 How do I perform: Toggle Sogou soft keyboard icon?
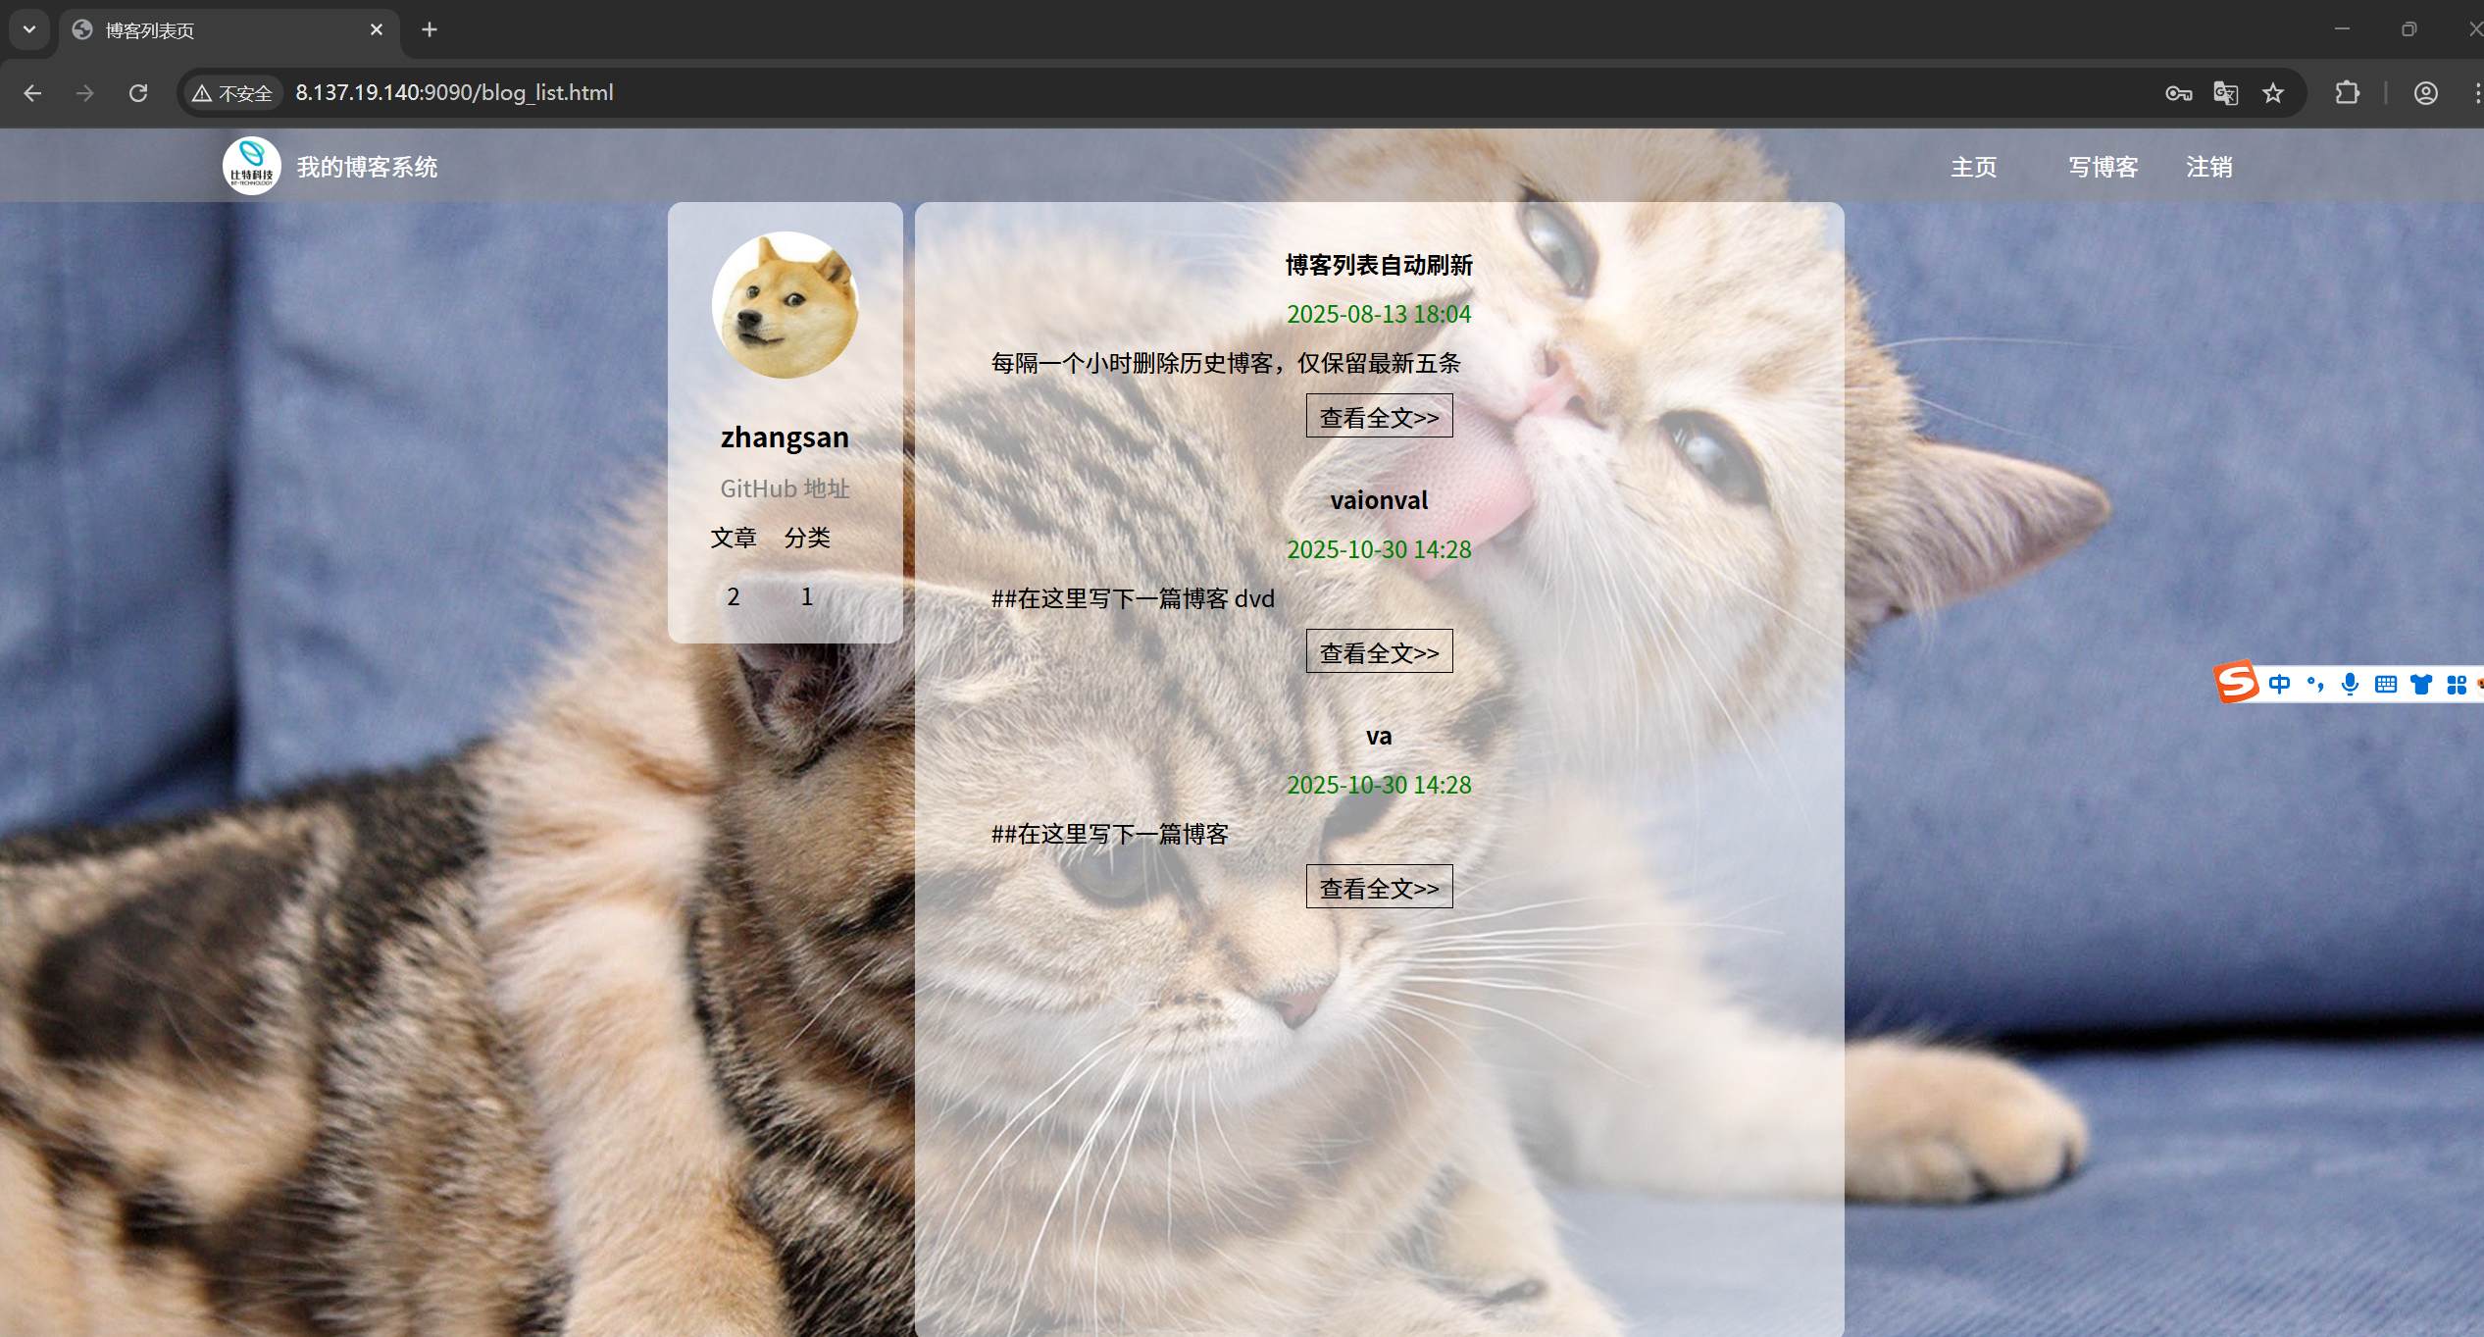(2385, 684)
